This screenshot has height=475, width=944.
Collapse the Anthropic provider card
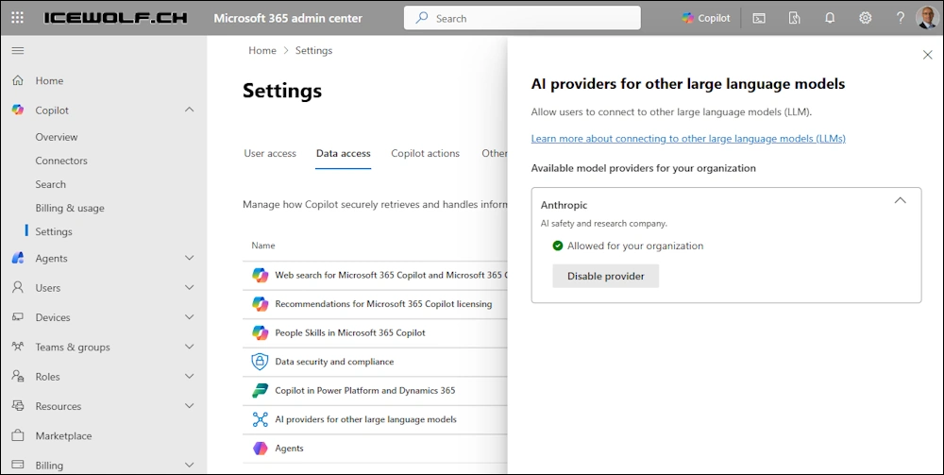tap(900, 200)
